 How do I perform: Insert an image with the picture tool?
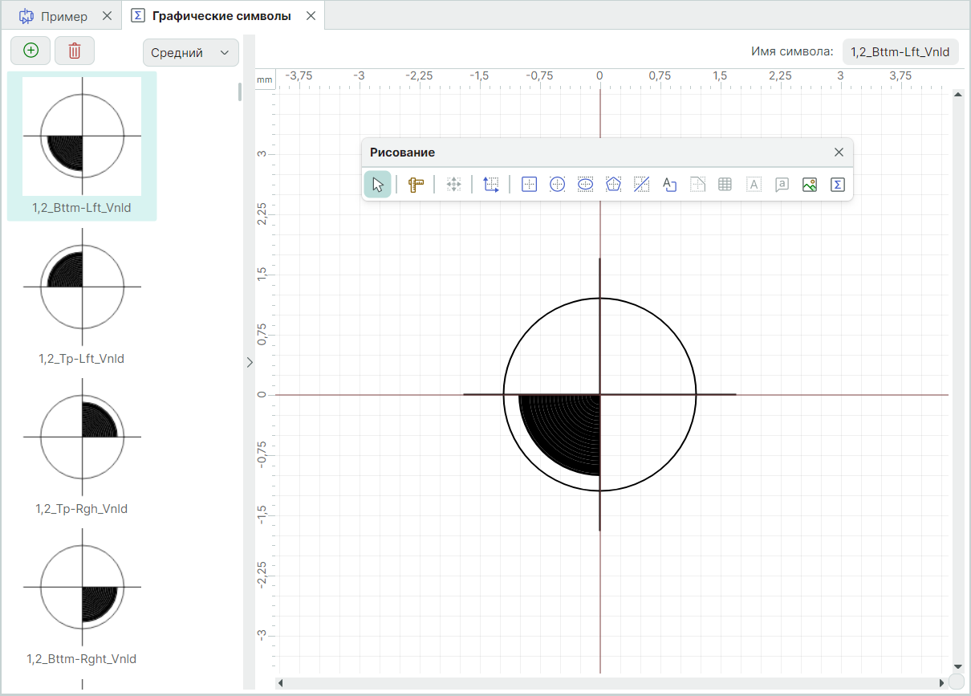click(x=810, y=185)
